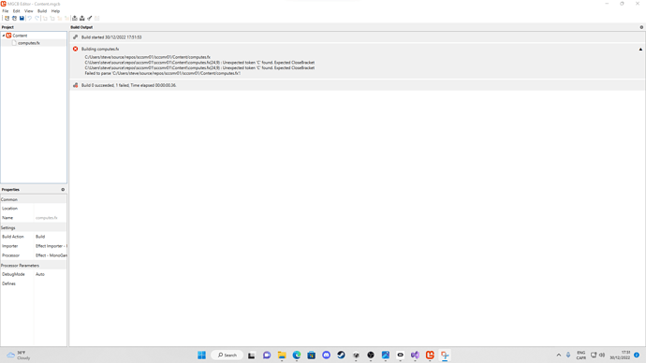Viewport: 646px width, 363px height.
Task: Collapse the Content tree node
Action: [x=4, y=36]
